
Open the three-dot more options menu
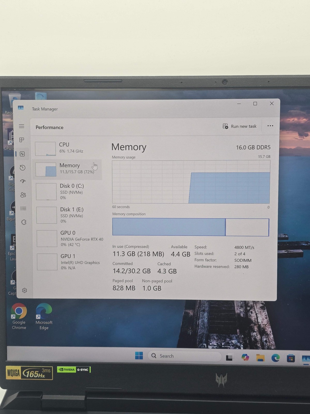click(x=270, y=126)
